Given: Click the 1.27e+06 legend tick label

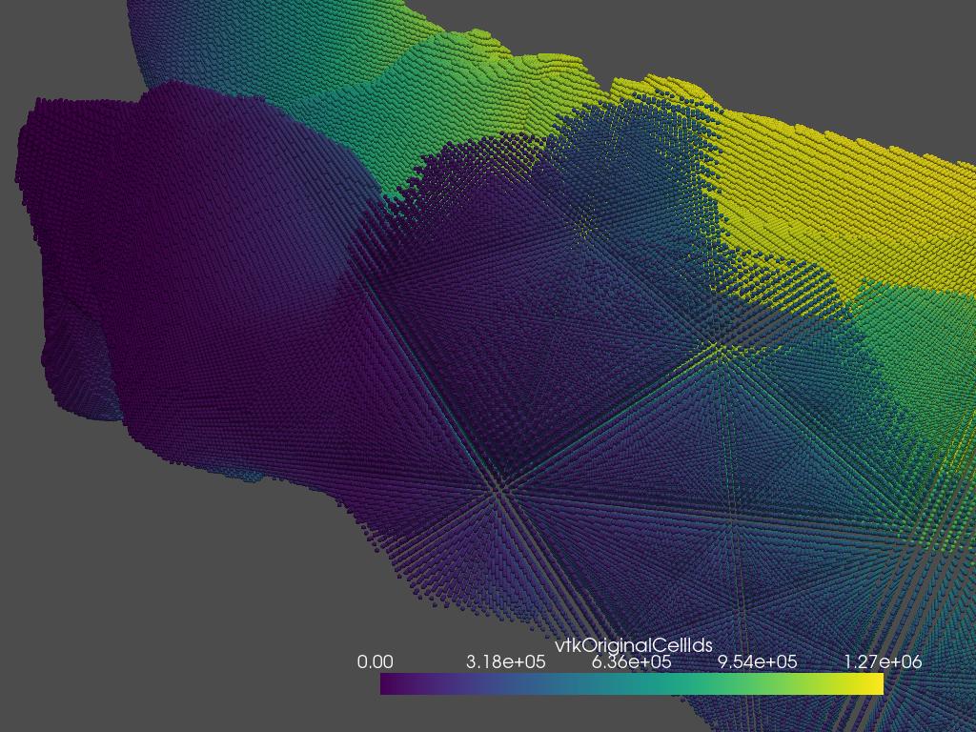Looking at the screenshot, I should [883, 661].
